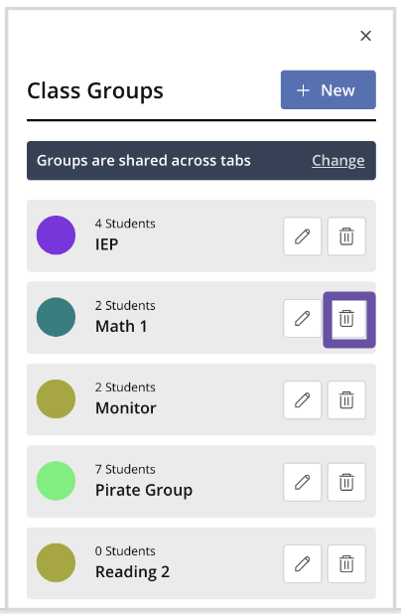Create a new class group
This screenshot has width=401, height=614.
pyautogui.click(x=329, y=89)
